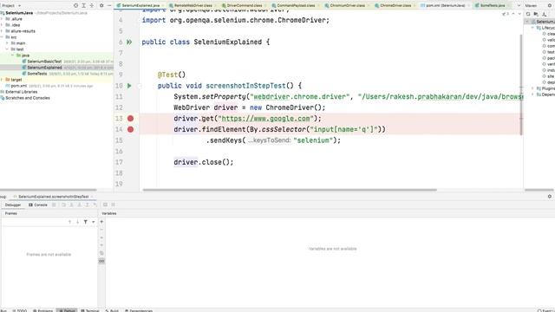Show hidden editor tabs dropdown arrow

(x=519, y=6)
